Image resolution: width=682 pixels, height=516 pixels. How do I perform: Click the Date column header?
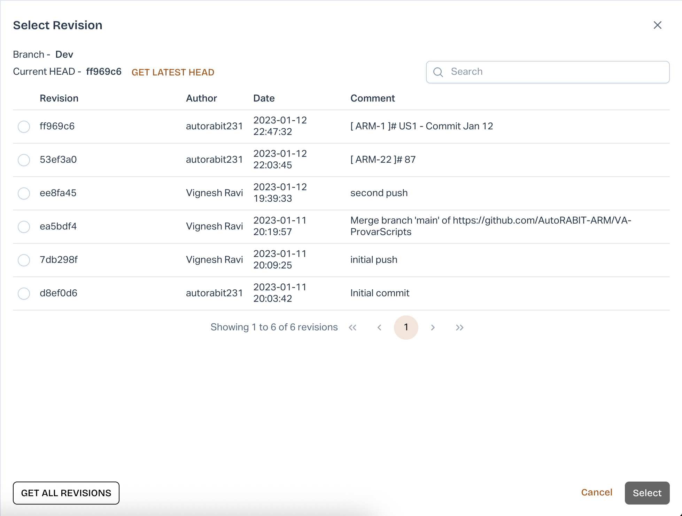[x=264, y=98]
